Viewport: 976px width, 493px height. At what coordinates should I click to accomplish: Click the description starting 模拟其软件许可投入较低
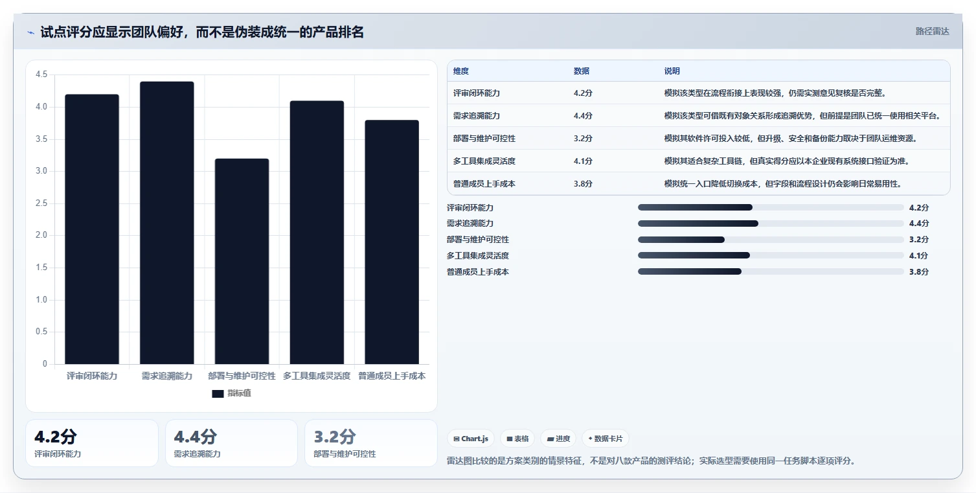coord(791,139)
